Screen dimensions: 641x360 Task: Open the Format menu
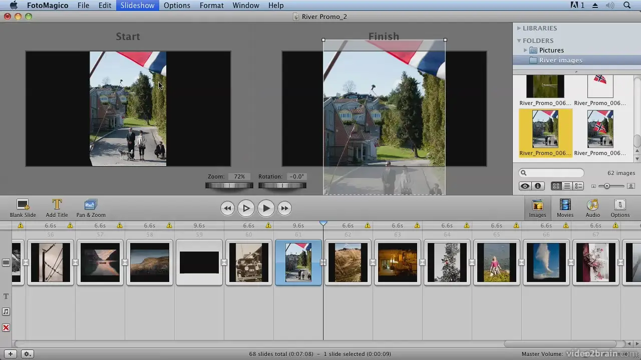[x=211, y=5]
